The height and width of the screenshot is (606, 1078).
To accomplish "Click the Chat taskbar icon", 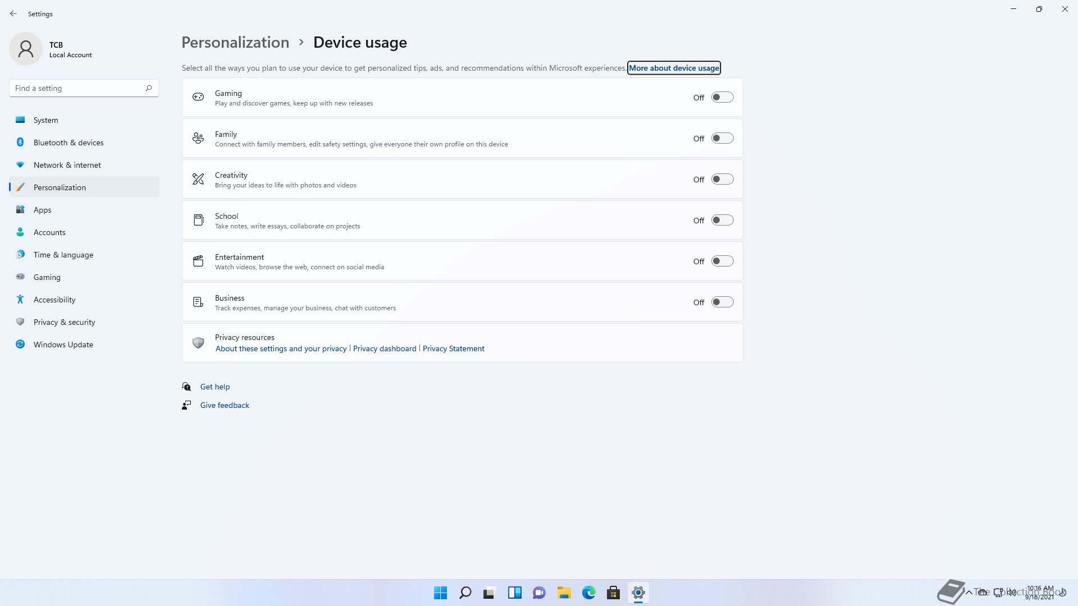I will tap(539, 593).
